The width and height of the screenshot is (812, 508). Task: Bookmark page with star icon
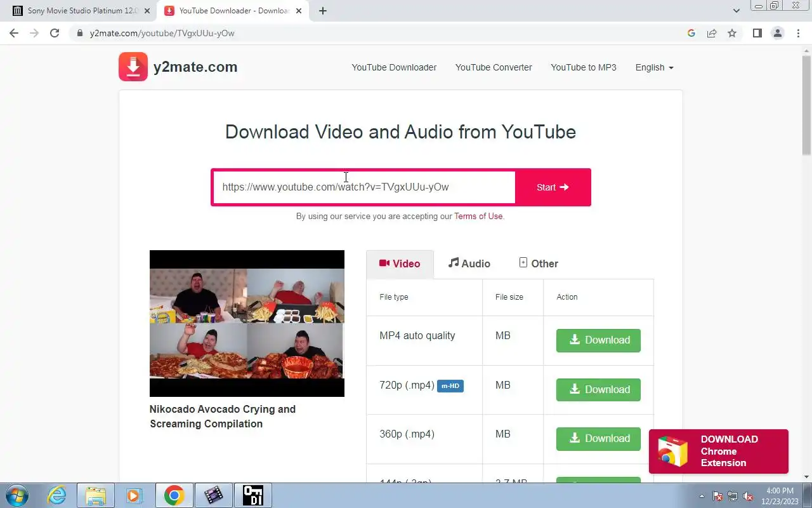tap(732, 33)
